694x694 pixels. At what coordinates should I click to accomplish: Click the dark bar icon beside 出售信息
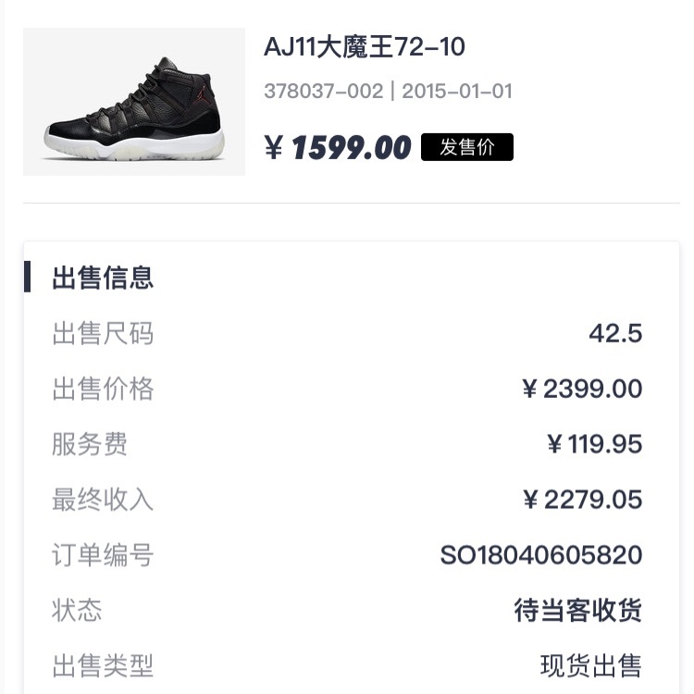[x=28, y=277]
